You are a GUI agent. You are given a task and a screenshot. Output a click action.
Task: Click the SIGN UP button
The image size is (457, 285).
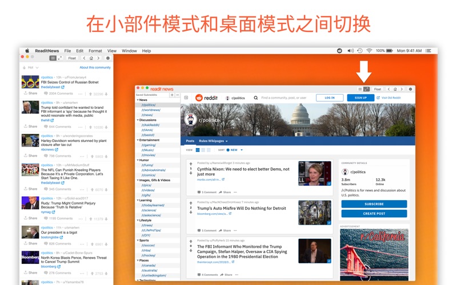pyautogui.click(x=360, y=97)
